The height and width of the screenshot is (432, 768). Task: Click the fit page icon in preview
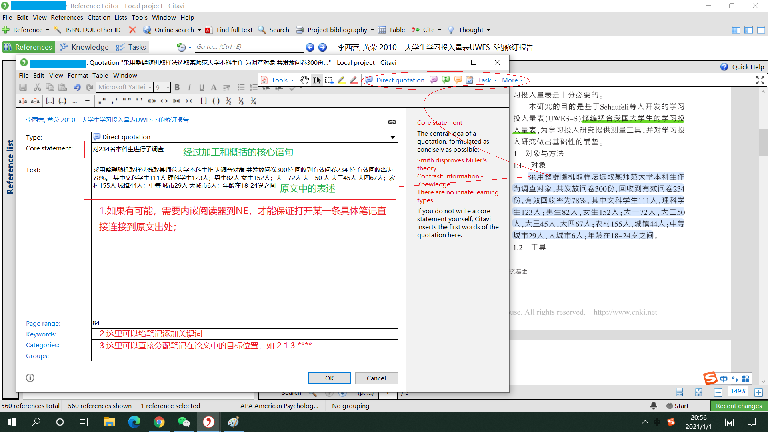click(699, 392)
